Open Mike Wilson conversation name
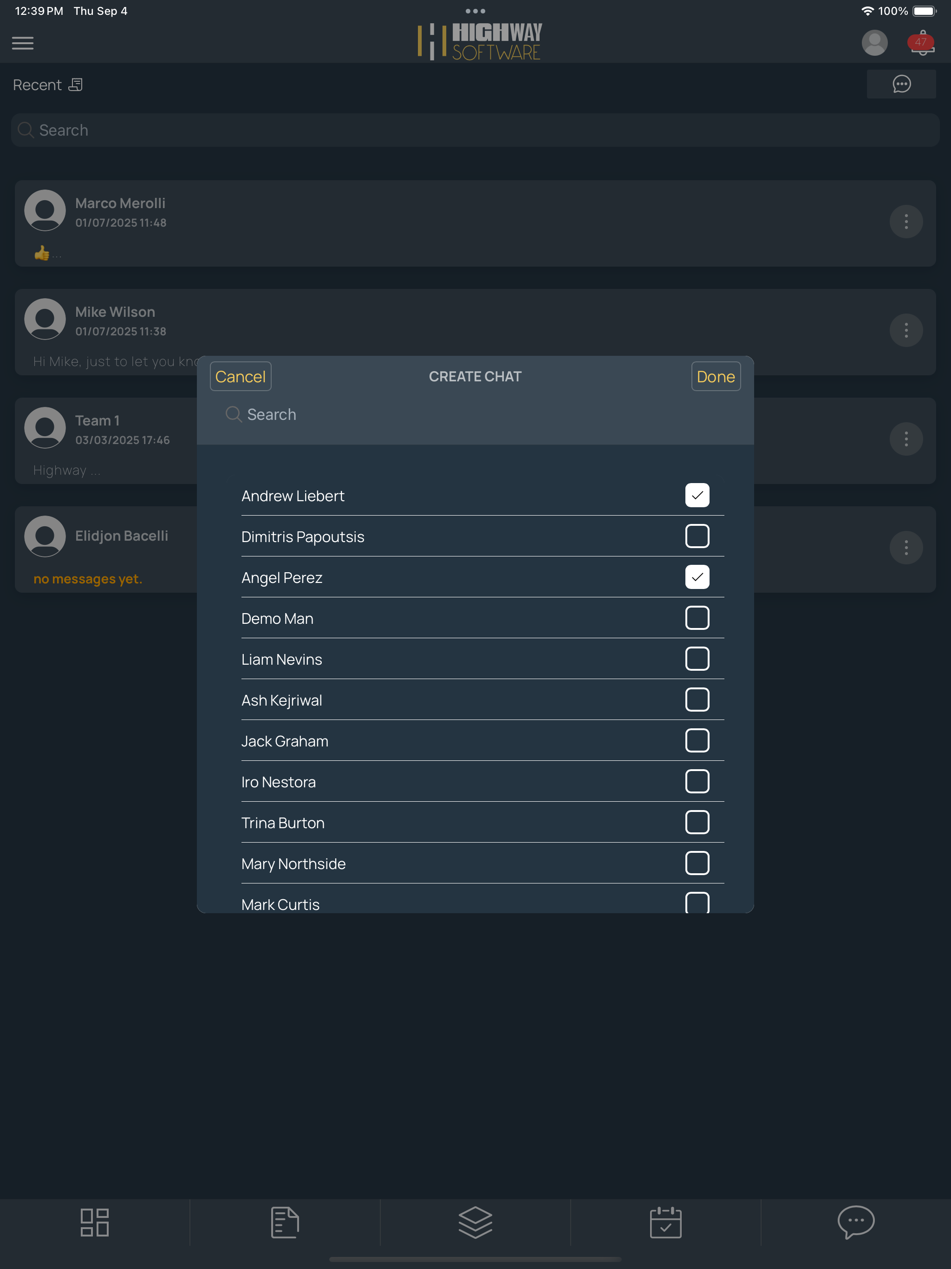The image size is (951, 1269). coord(115,312)
